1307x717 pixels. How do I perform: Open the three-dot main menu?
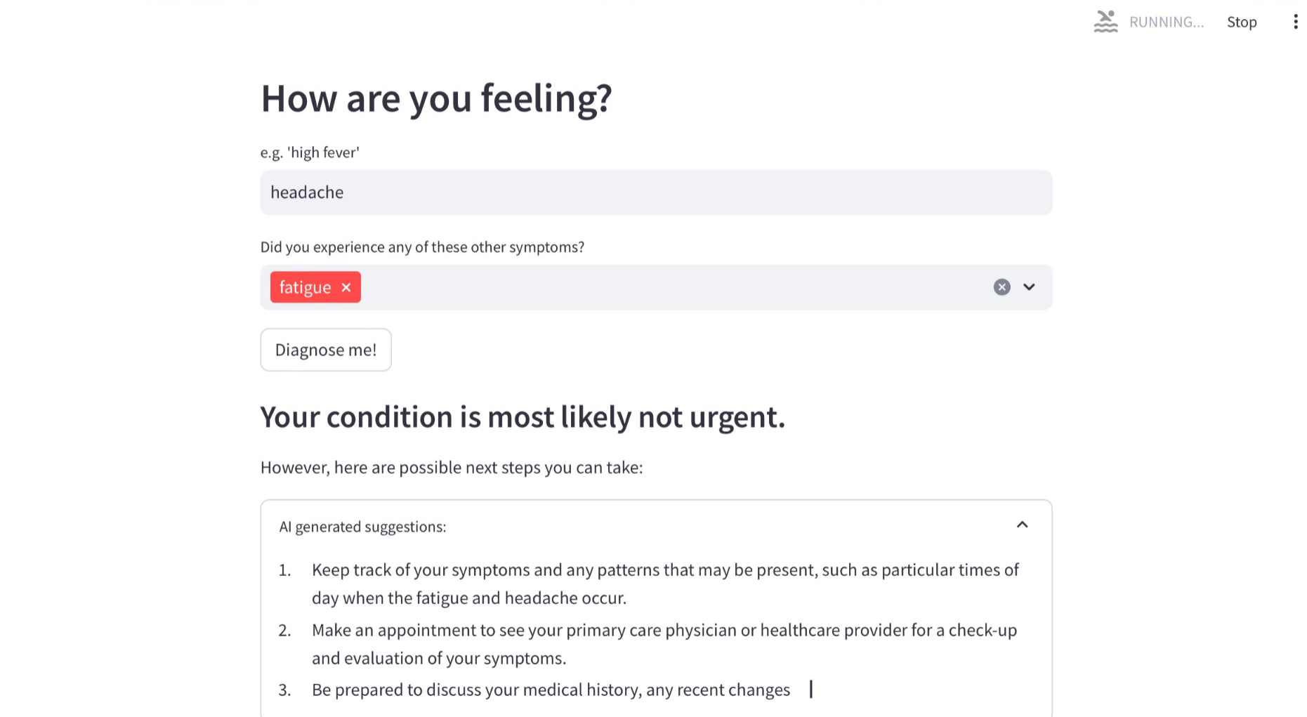1295,22
